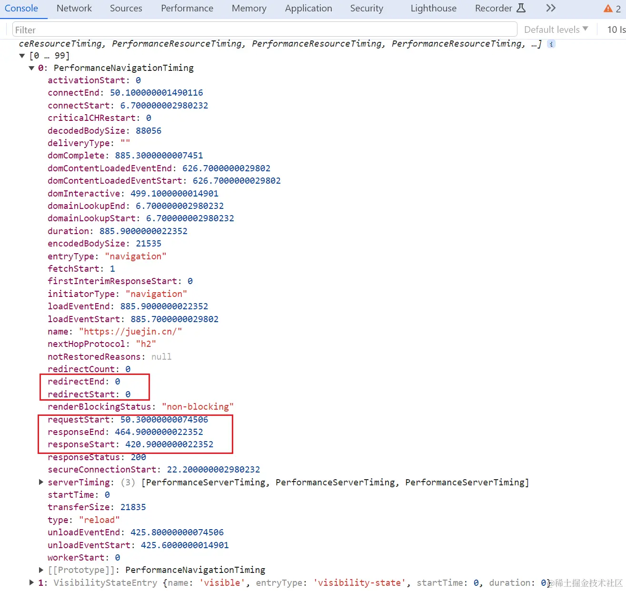Click the renderBlockingStatus "non-blocking" value

point(198,407)
